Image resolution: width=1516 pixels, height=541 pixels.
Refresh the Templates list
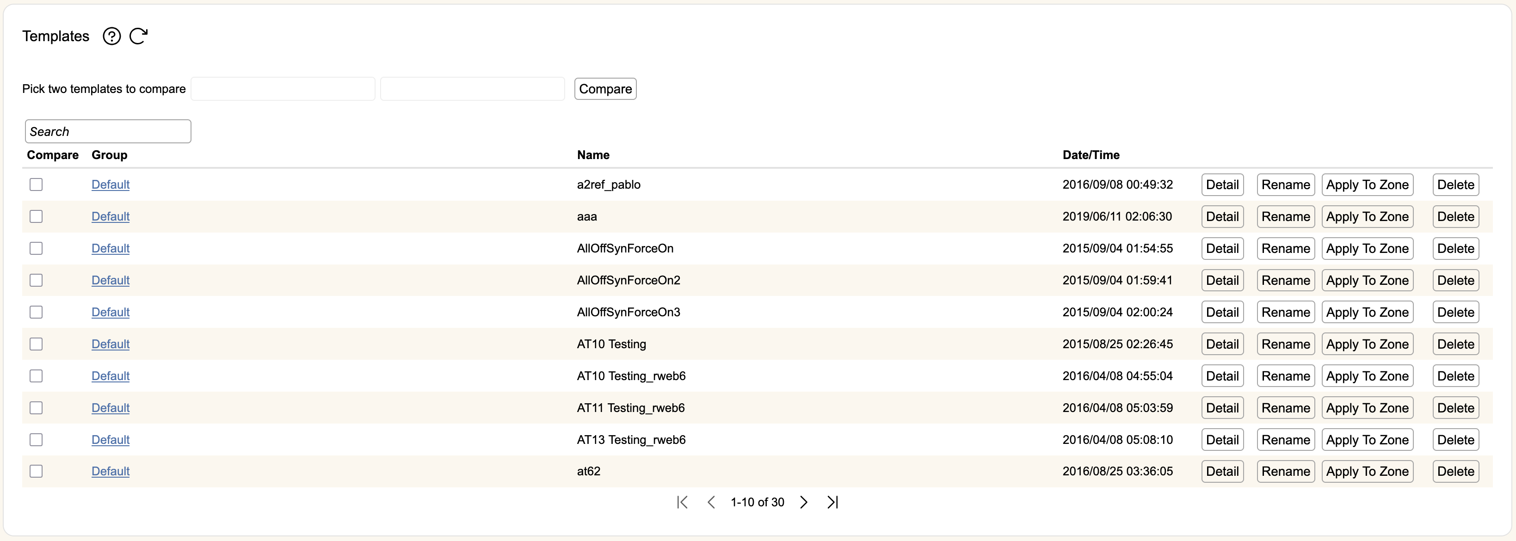pos(138,37)
